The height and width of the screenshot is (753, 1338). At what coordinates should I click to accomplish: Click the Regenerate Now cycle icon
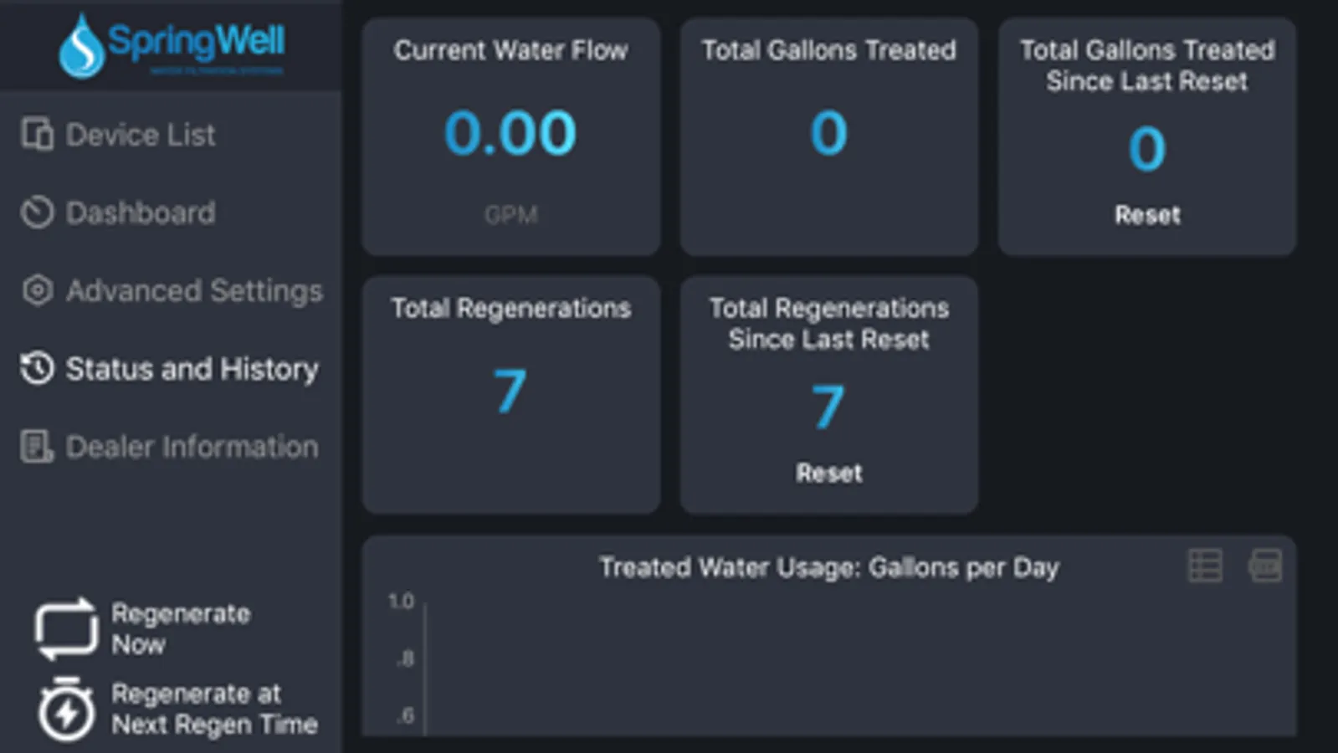pos(65,628)
